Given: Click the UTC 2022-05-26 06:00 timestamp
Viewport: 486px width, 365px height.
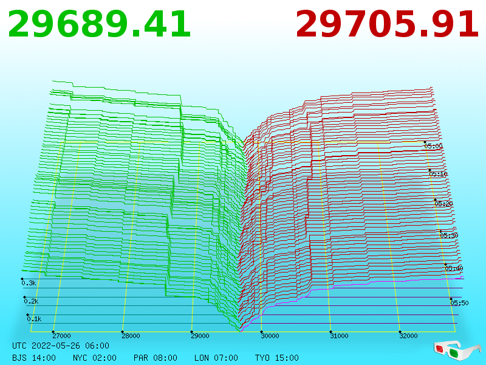Looking at the screenshot, I should [x=61, y=346].
